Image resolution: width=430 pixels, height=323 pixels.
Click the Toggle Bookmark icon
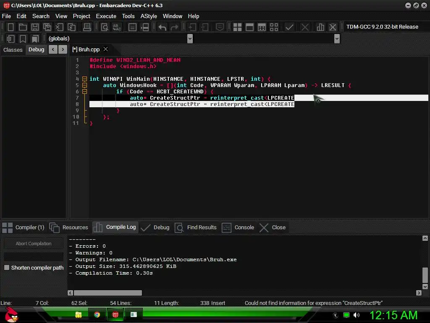23,39
